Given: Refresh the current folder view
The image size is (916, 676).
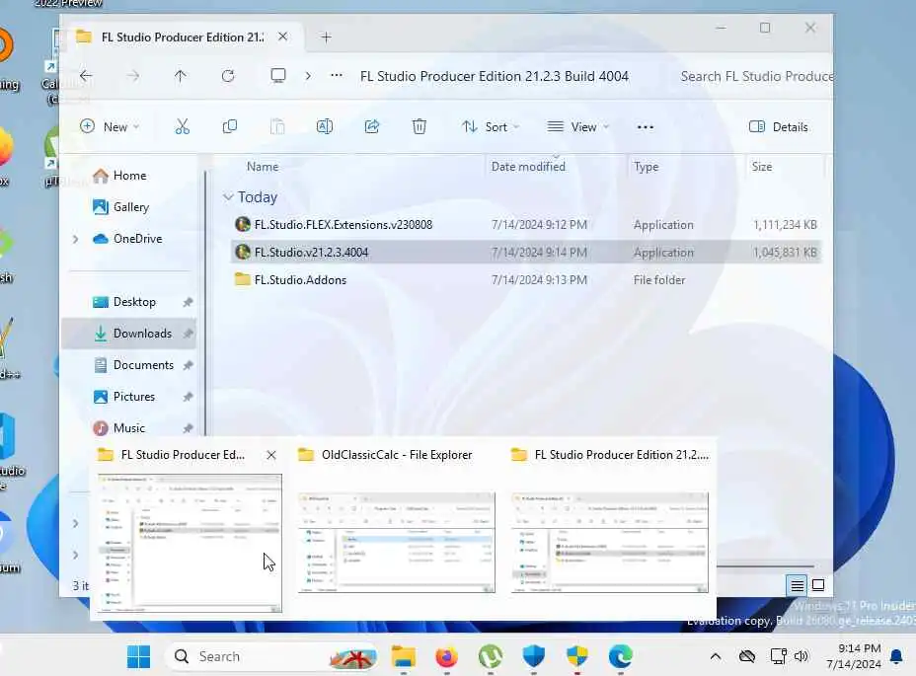Looking at the screenshot, I should pos(228,76).
